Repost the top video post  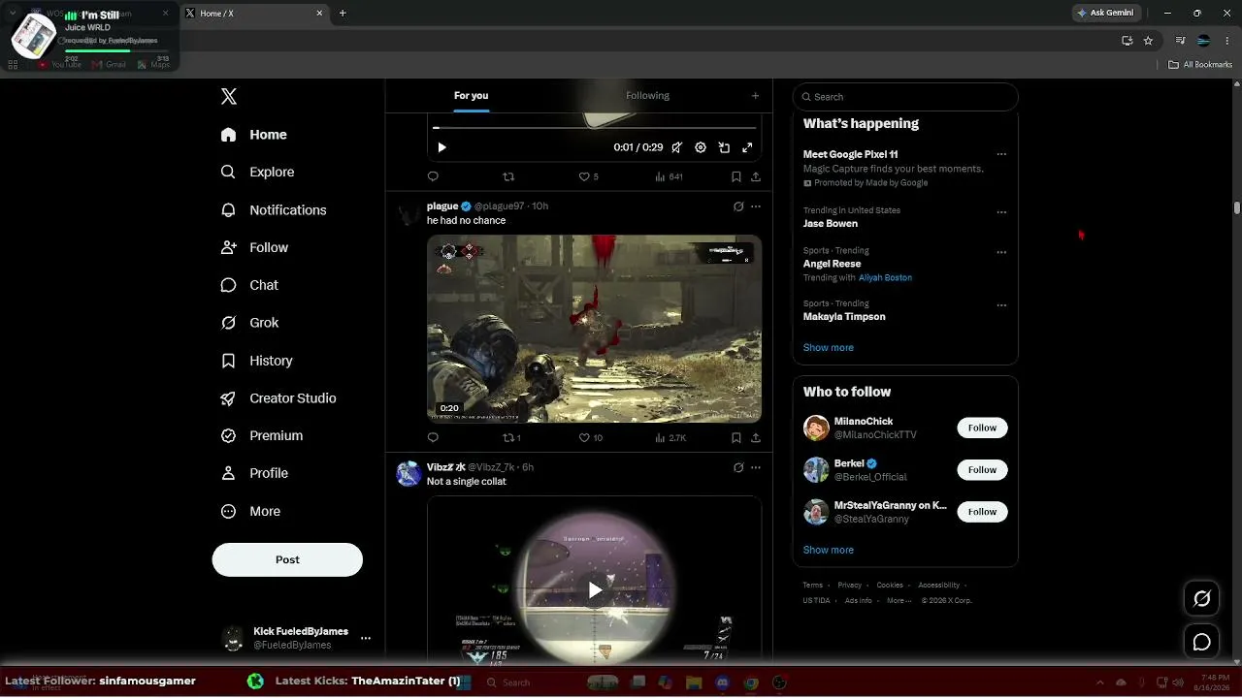click(508, 176)
